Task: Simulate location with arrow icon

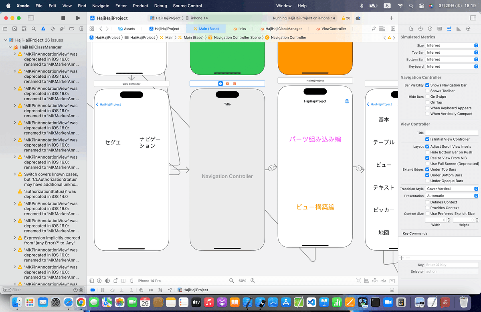Action: pyautogui.click(x=170, y=290)
